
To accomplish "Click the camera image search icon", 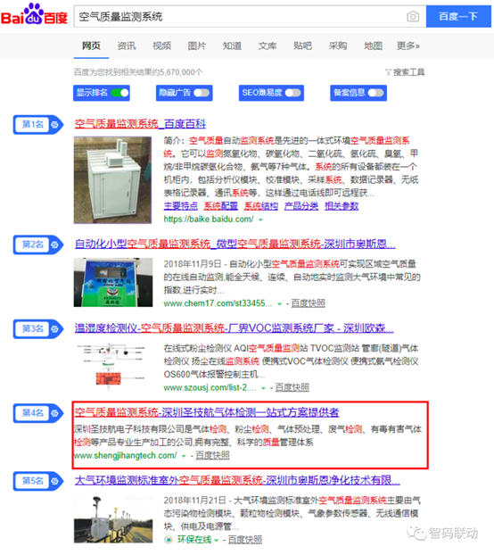I will [x=413, y=17].
